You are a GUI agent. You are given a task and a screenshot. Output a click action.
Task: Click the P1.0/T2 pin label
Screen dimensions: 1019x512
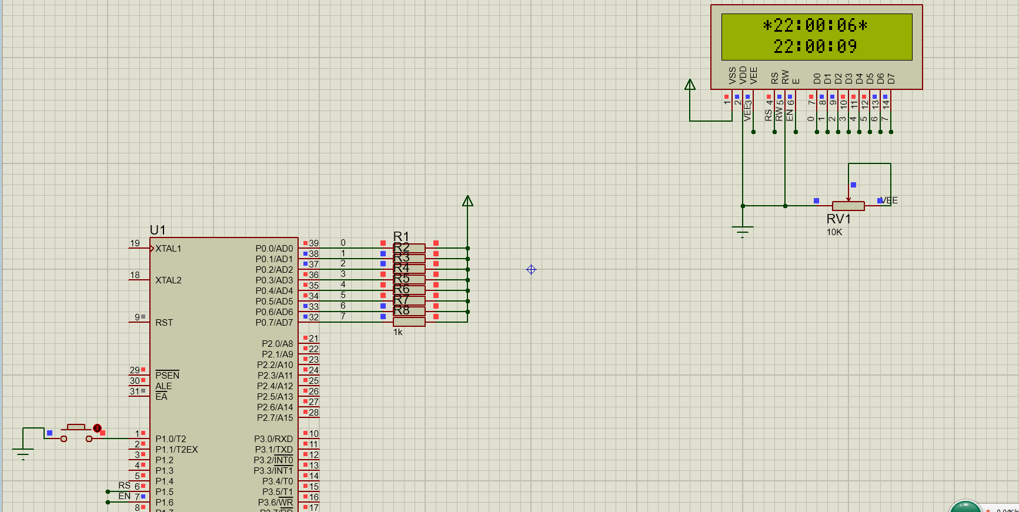click(171, 439)
